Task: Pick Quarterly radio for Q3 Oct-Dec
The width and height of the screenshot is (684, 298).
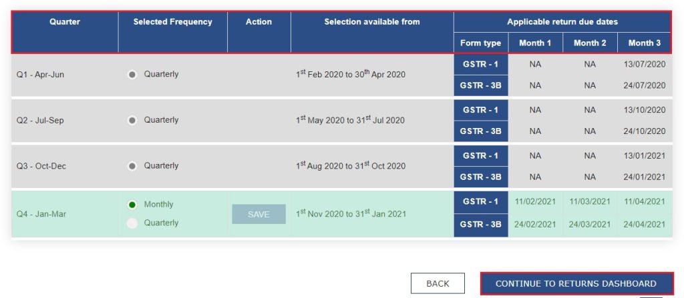Action: [132, 166]
